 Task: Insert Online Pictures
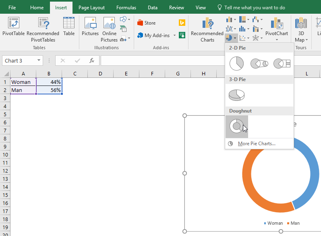(109, 29)
